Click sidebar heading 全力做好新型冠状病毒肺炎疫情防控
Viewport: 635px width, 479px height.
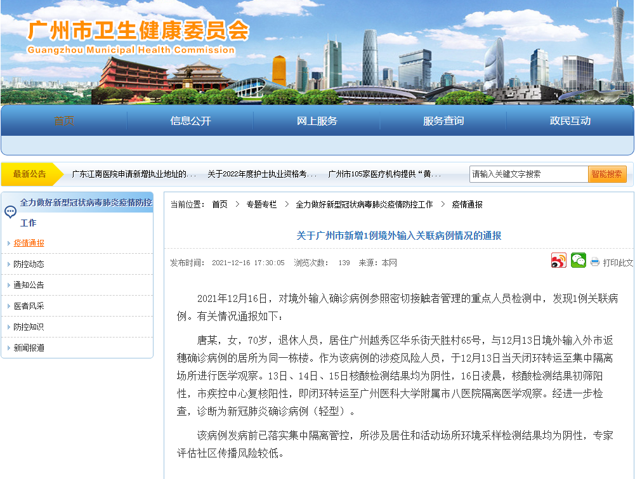tap(86, 202)
